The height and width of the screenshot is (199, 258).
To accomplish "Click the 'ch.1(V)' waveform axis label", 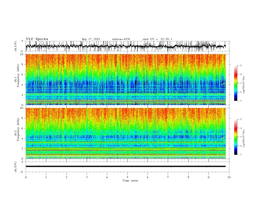I will tap(16, 46).
